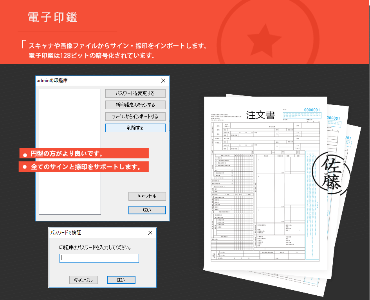Confirm adminの印鑑庫 dialog with はい
The width and height of the screenshot is (370, 300).
click(147, 210)
